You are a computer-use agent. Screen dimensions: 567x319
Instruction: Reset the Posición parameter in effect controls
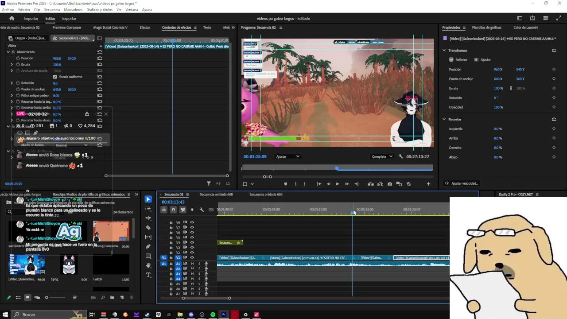(x=100, y=58)
